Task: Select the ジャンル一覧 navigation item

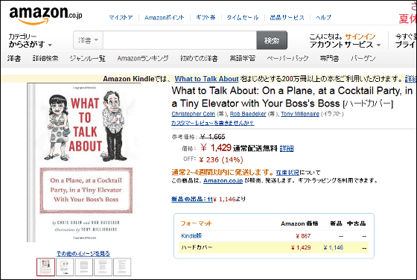Action: pyautogui.click(x=88, y=58)
